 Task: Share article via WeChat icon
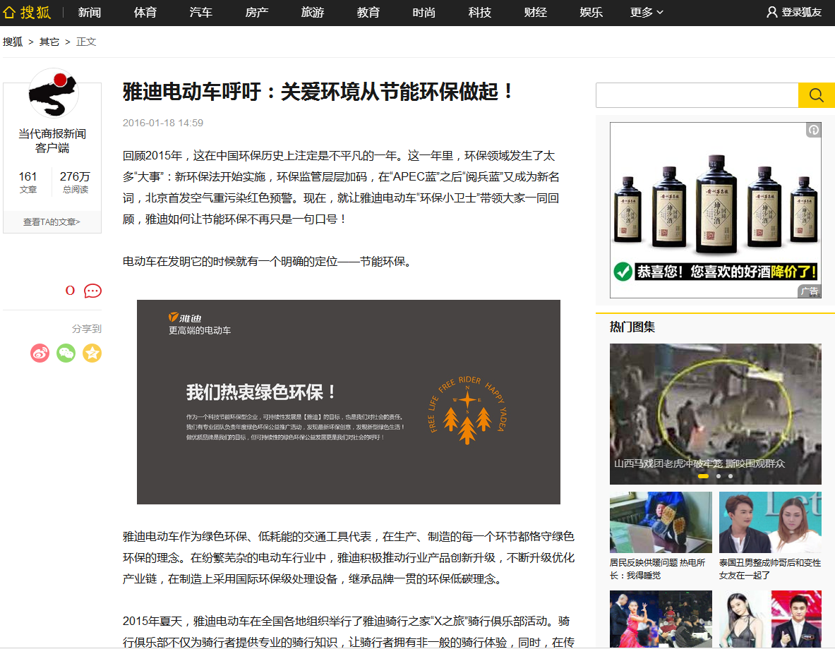click(x=66, y=353)
